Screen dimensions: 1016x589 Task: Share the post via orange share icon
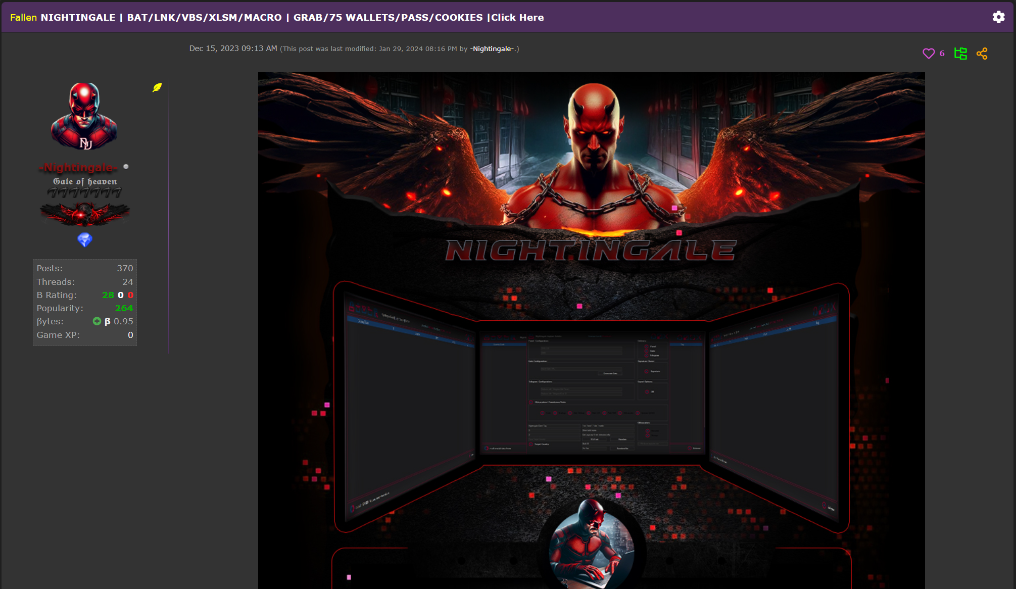click(x=982, y=54)
